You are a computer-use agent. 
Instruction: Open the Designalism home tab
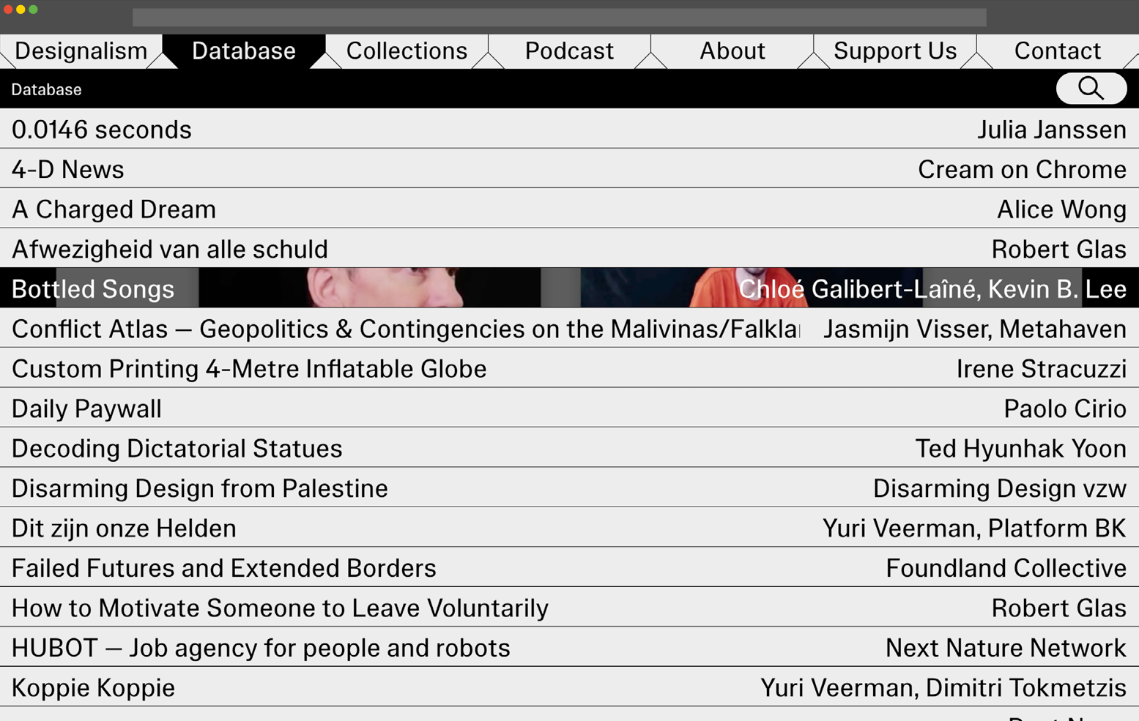81,51
